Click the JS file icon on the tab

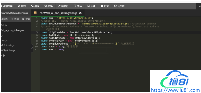(35, 13)
